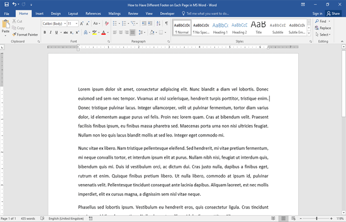
Task: Expand the Styles gallery more arrow
Action: 309,34
